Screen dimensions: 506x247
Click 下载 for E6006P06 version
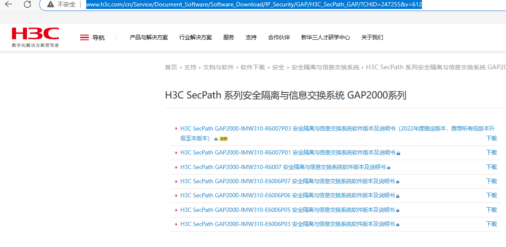[x=491, y=195]
